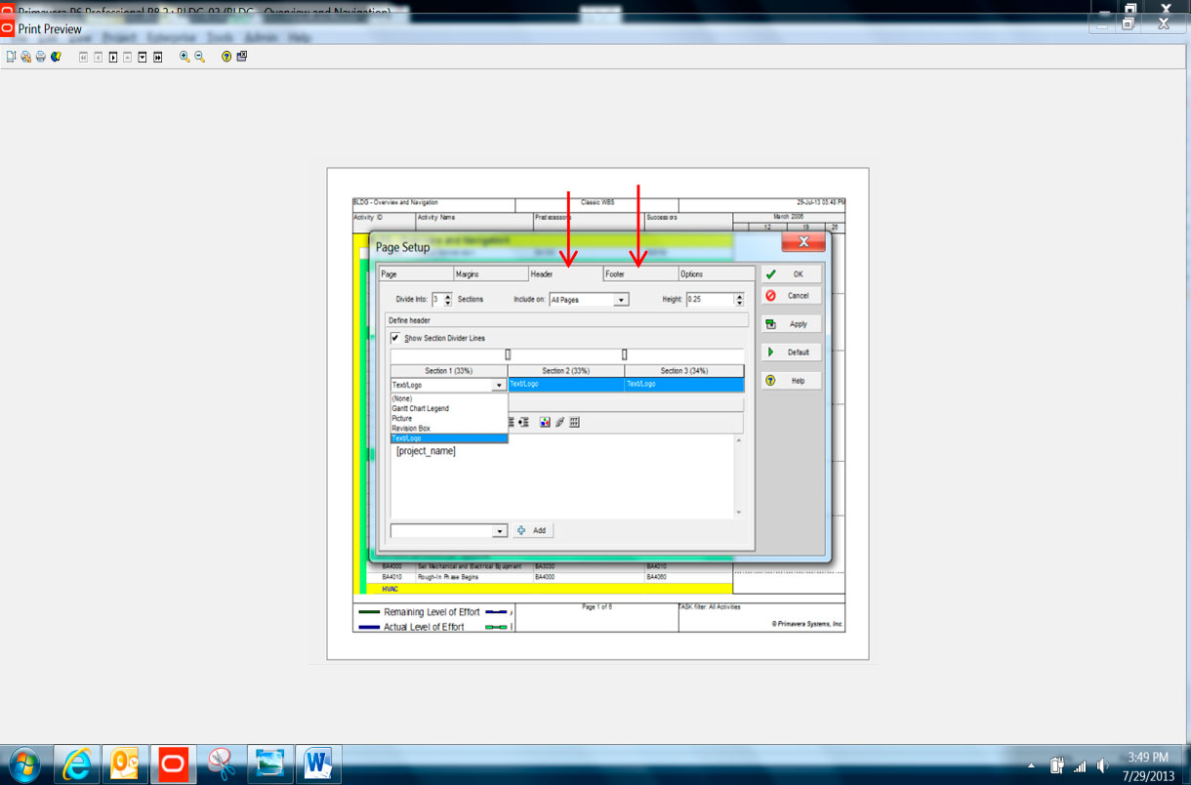Screen dimensions: 1191x785
Task: Switch to Primavera P6 in the taskbar
Action: coord(174,764)
